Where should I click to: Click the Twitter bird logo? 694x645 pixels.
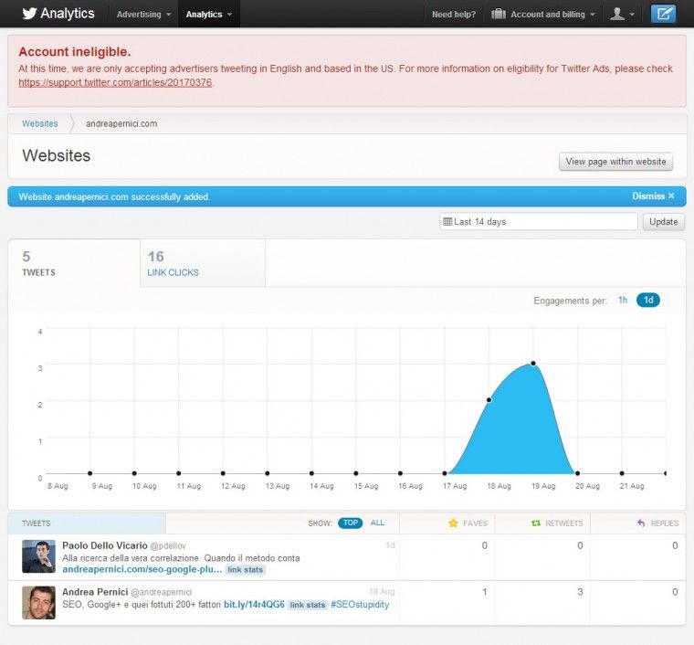click(29, 14)
